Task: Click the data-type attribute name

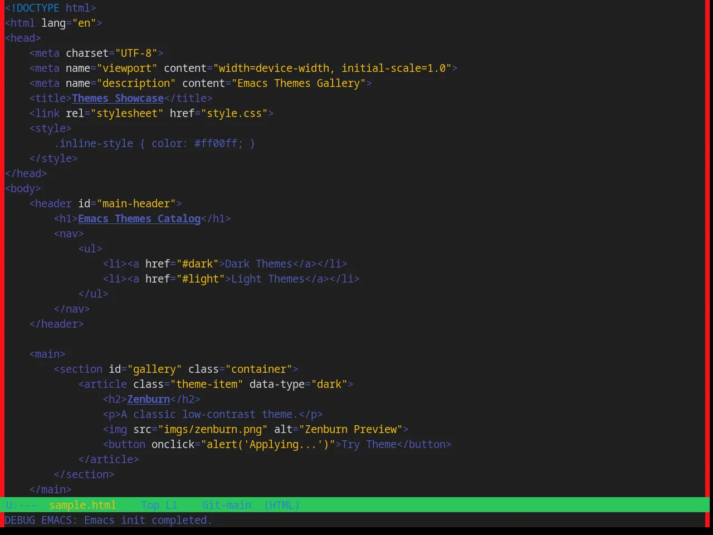Action: (x=277, y=384)
